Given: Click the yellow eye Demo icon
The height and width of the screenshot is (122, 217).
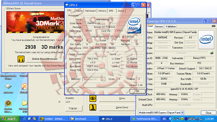Looking at the screenshot, I should tap(93, 98).
